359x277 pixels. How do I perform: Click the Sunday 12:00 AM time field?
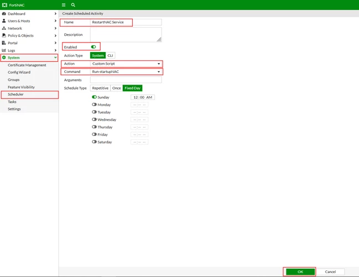[x=143, y=97]
